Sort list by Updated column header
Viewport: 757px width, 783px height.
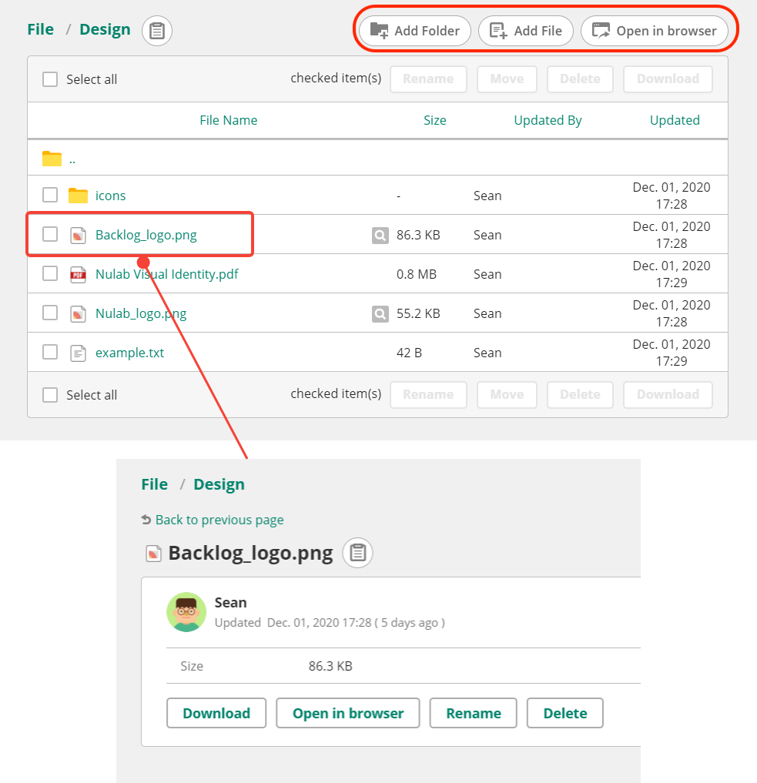[675, 120]
